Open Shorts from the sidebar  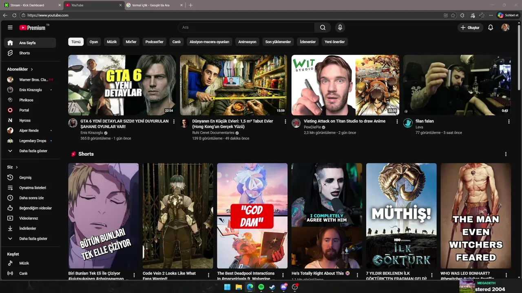click(x=30, y=53)
